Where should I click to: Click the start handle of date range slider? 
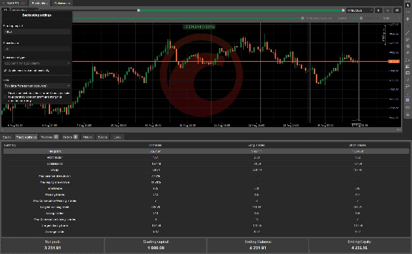tap(139, 10)
